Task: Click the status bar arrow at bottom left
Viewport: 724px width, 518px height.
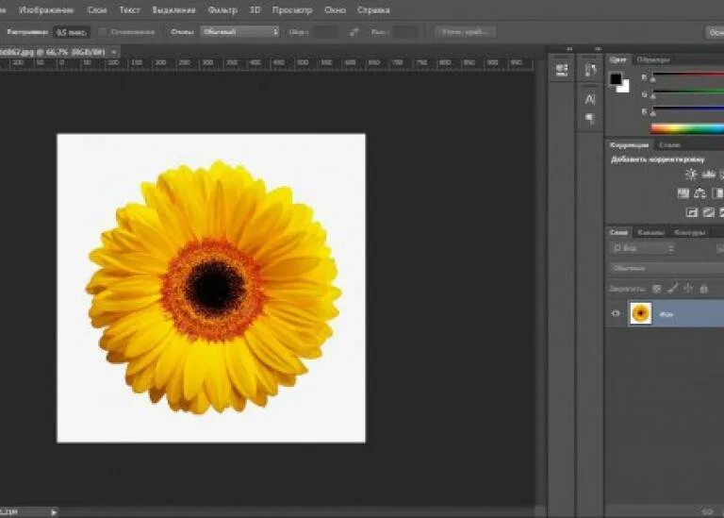Action: 54,512
